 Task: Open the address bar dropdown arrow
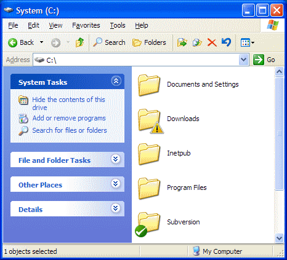click(x=244, y=60)
